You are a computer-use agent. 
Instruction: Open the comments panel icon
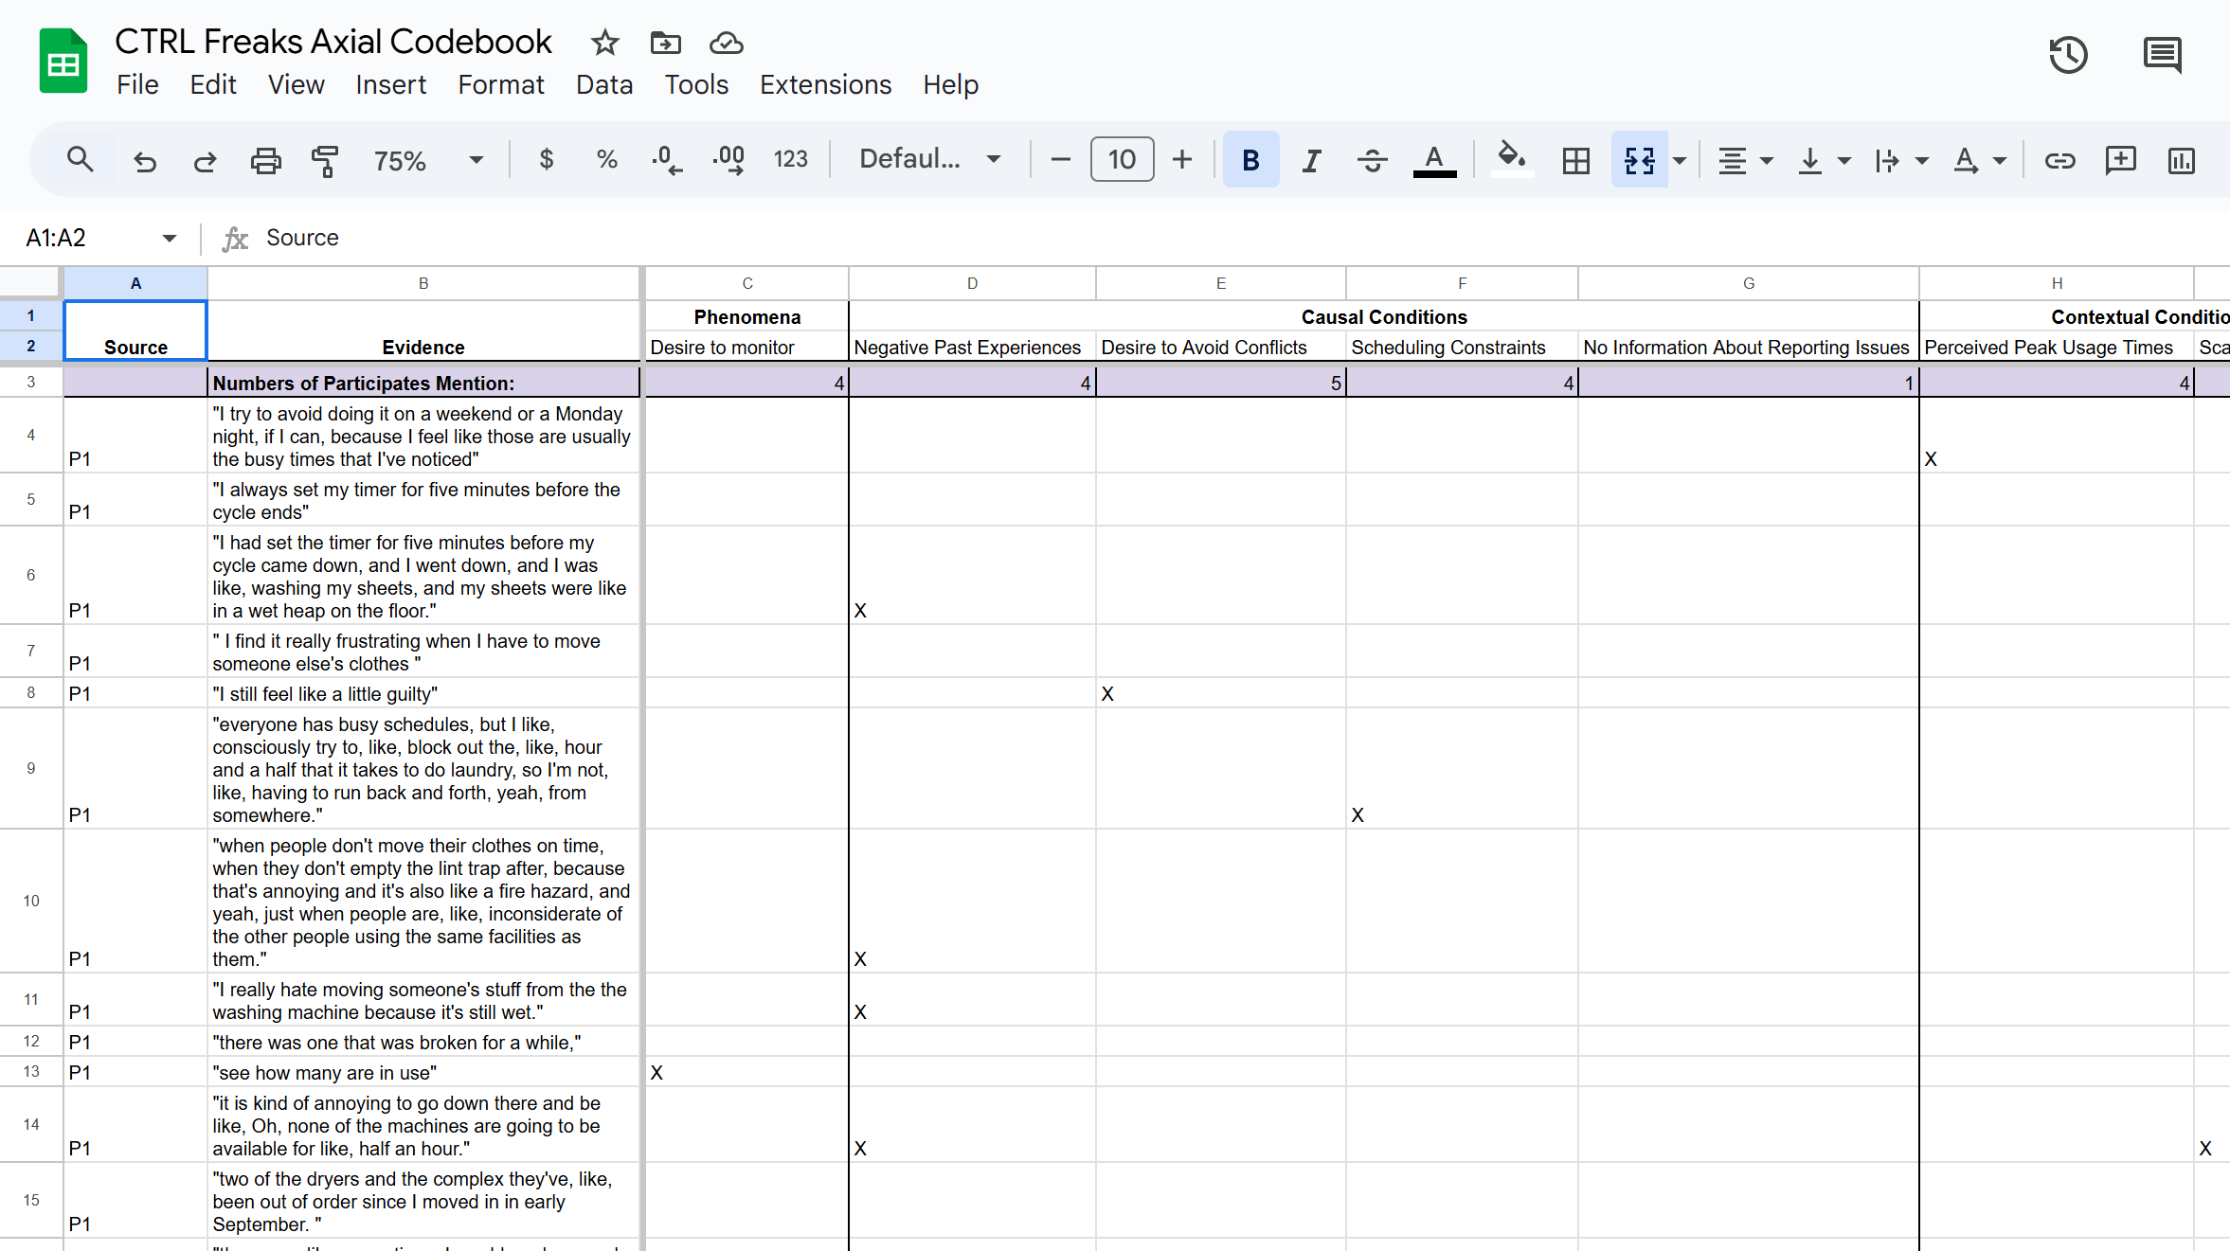2162,54
